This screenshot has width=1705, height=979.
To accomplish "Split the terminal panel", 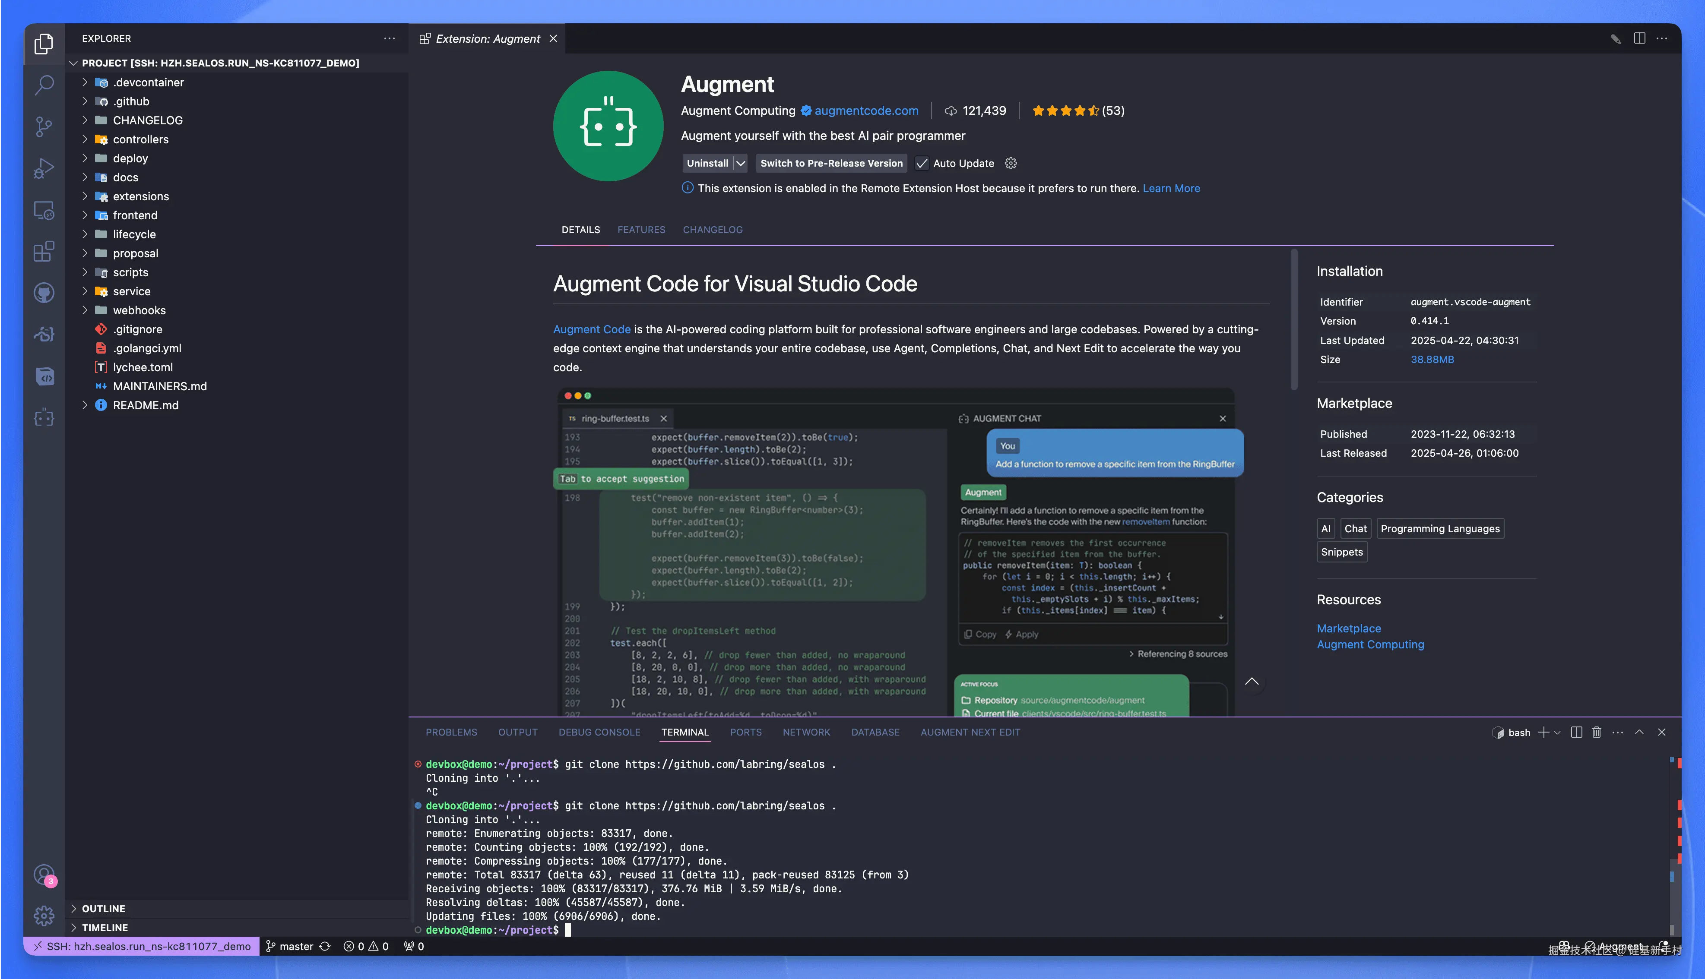I will (x=1576, y=732).
